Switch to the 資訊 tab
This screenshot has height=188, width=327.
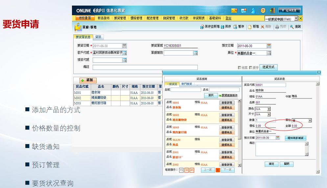(x=98, y=37)
